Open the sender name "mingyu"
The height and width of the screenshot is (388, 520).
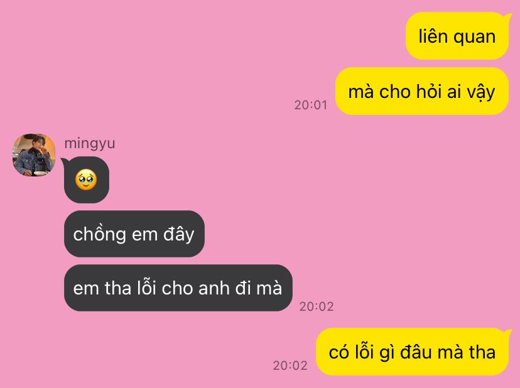point(90,144)
